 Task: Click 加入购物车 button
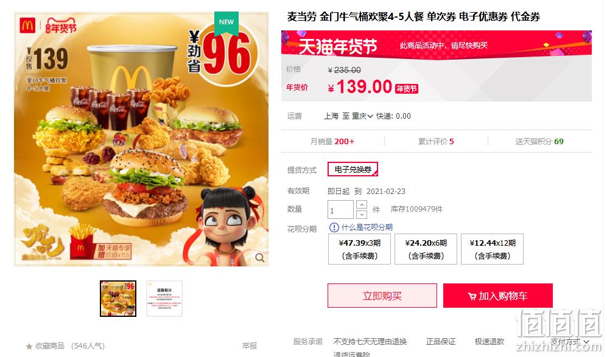[498, 296]
